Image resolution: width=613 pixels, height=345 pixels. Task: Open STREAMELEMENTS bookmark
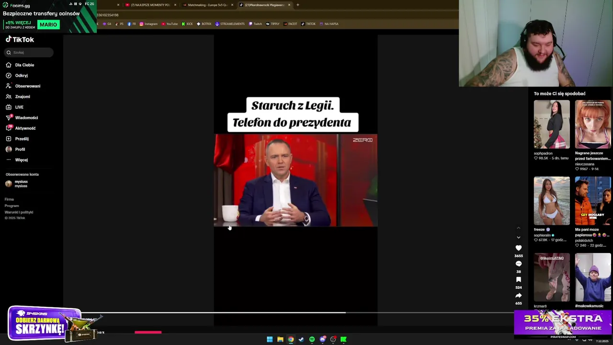pos(230,23)
